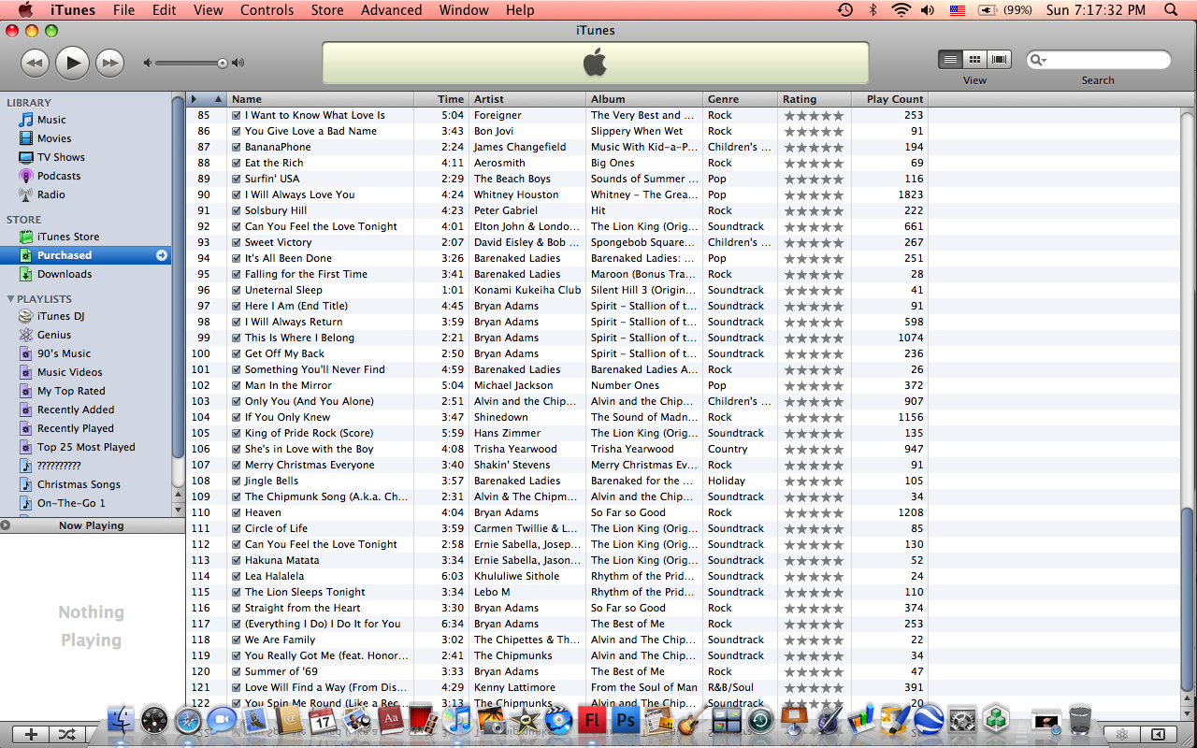
Task: Toggle checkbox for Hakuna Matata
Action: click(237, 560)
